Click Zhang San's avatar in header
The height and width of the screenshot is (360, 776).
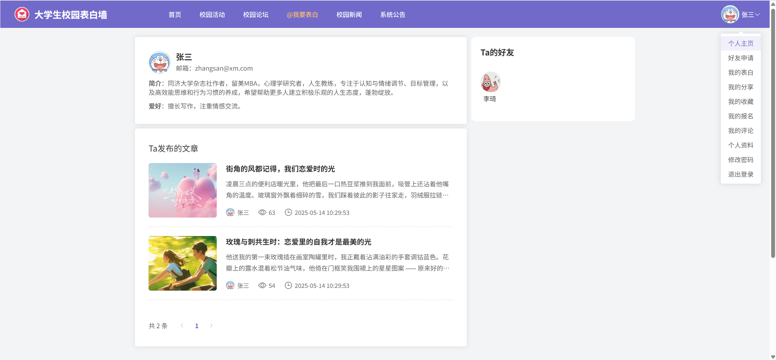[x=730, y=14]
